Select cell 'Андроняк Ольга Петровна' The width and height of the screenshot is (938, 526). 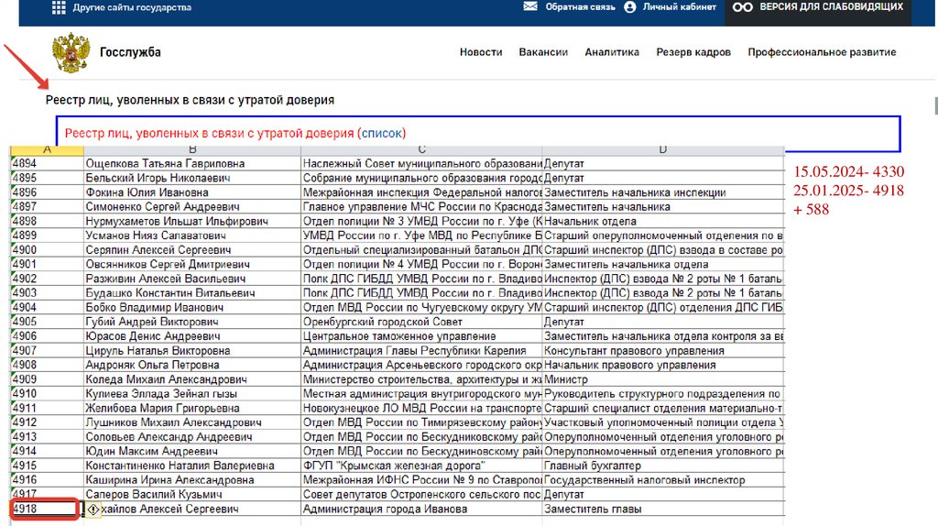pyautogui.click(x=192, y=365)
